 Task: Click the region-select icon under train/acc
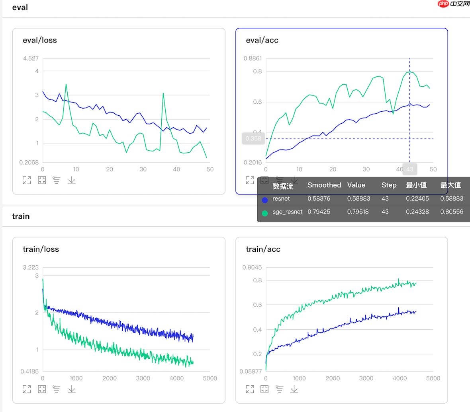click(x=264, y=389)
